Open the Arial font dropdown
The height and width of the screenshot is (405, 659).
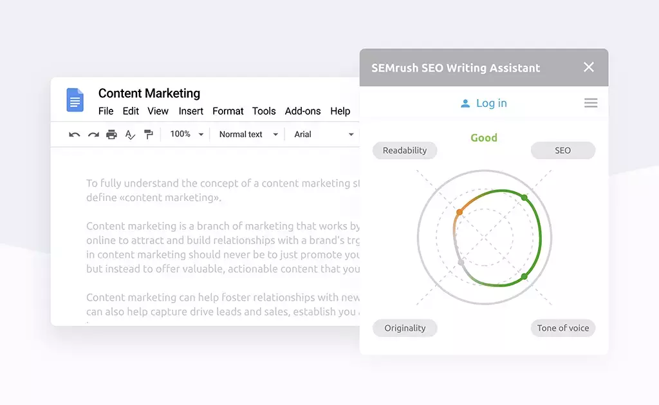click(324, 134)
